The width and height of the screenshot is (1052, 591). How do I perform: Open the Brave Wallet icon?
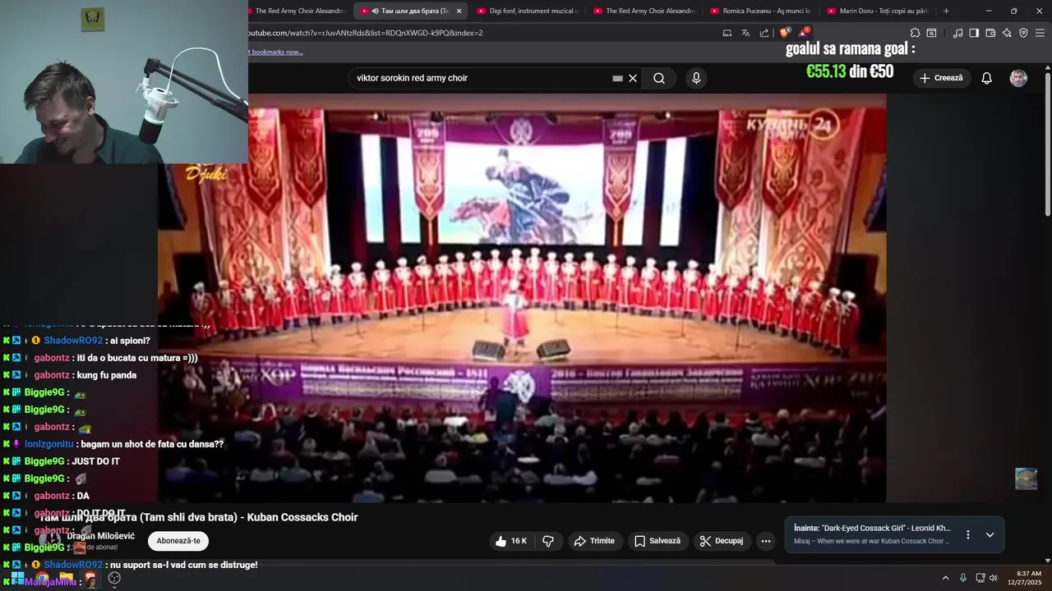click(990, 33)
